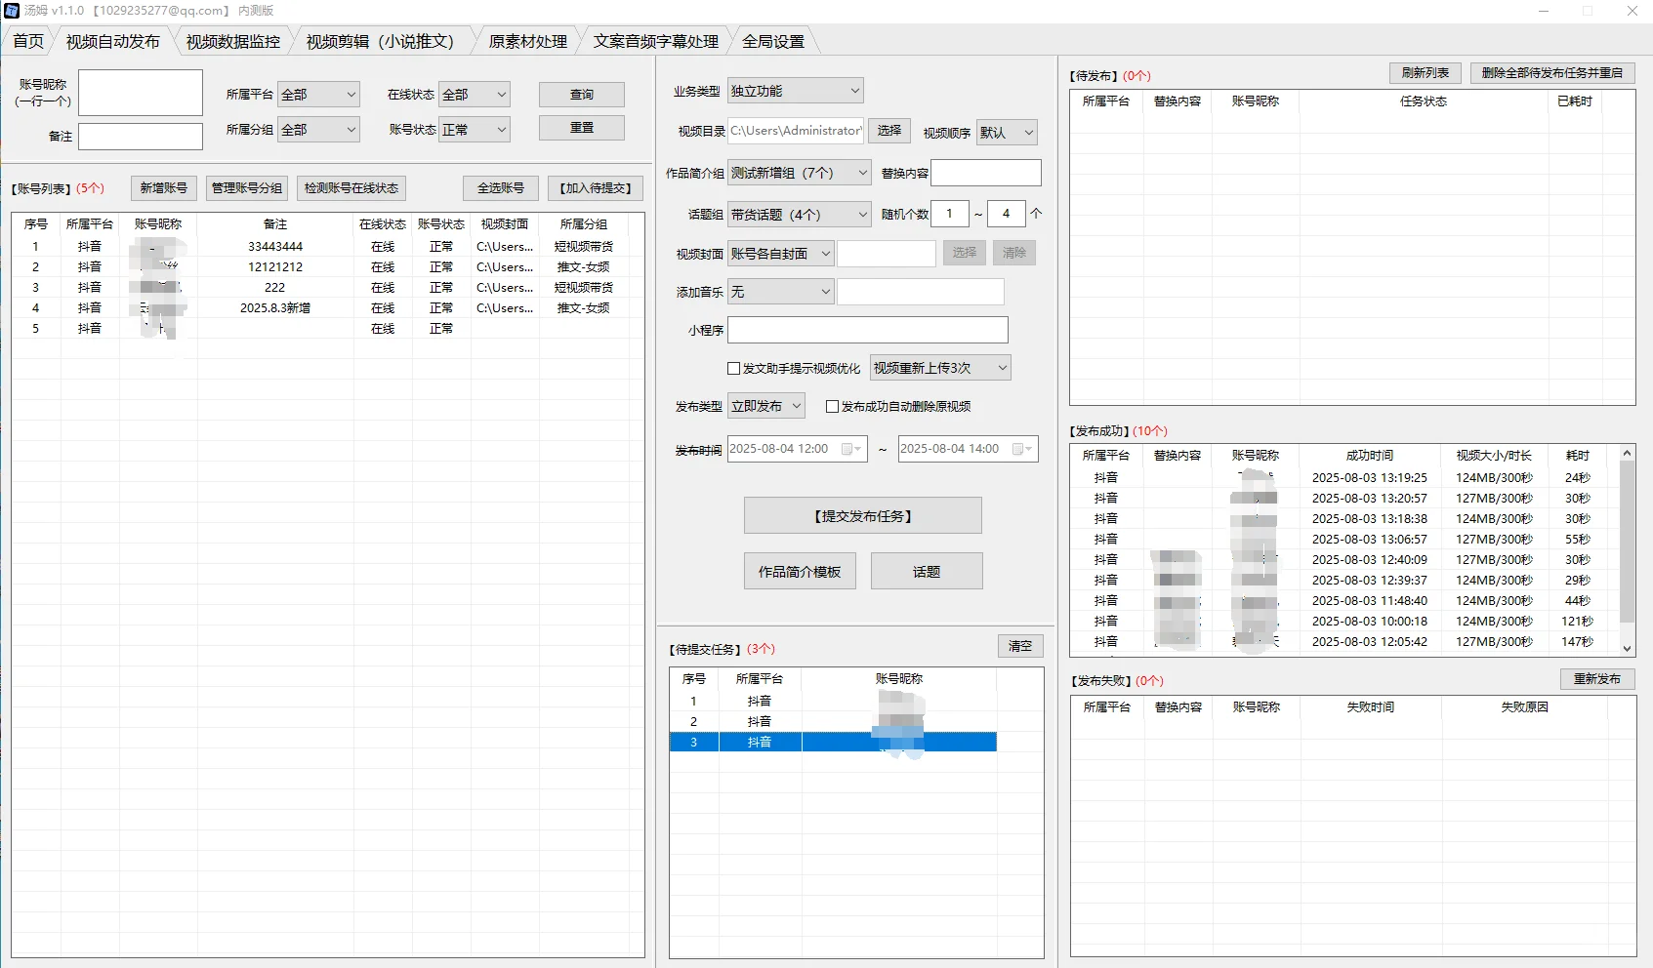Open the end time calendar picker icon
Viewport: 1653px width, 968px height.
(x=1021, y=449)
